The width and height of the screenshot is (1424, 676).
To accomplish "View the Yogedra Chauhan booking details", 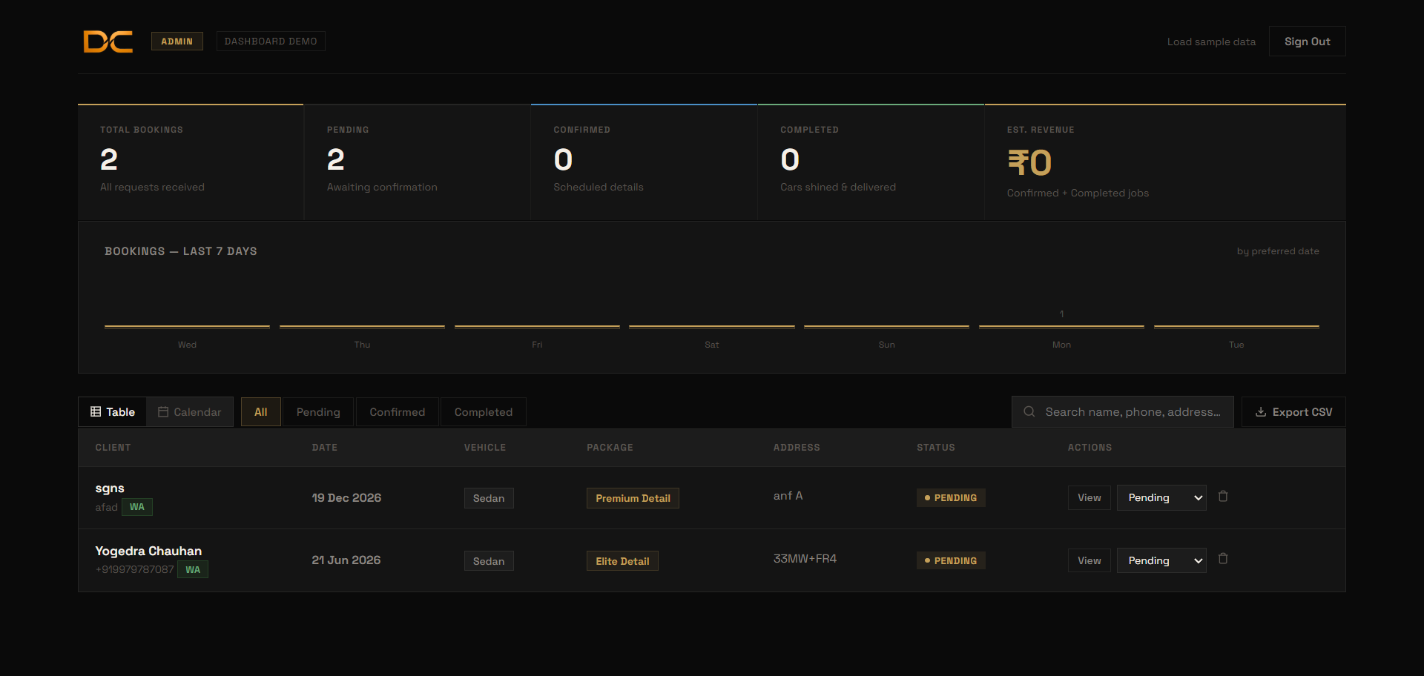I will click(x=1089, y=560).
